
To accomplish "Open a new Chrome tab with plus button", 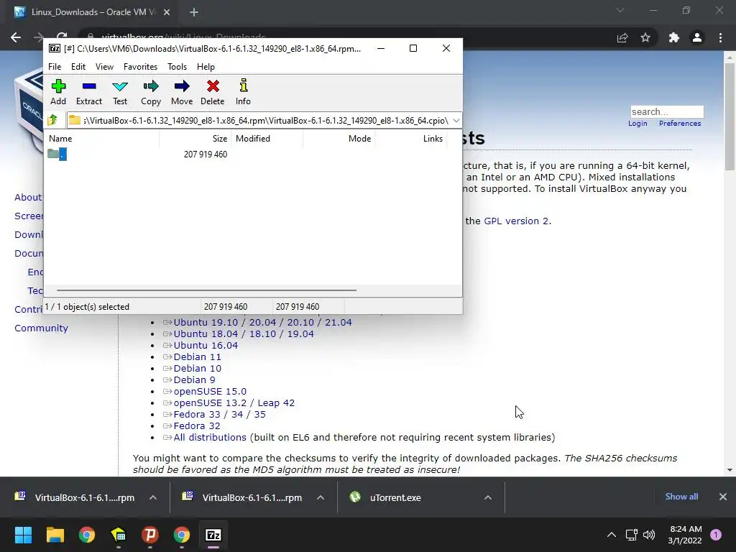I will click(x=194, y=12).
